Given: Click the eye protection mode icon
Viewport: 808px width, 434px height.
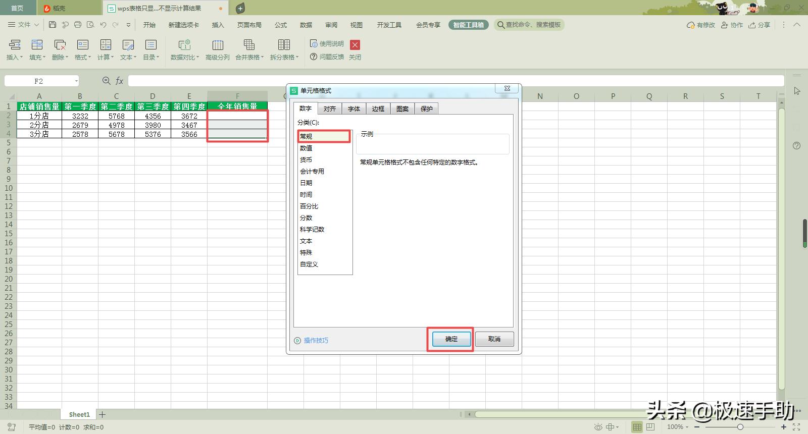Looking at the screenshot, I should coord(598,427).
